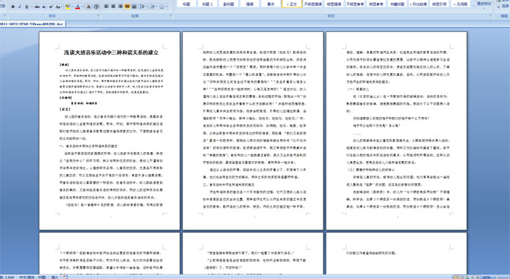510x279 pixels.
Task: Apply superscript formatting
Action: click(51, 7)
